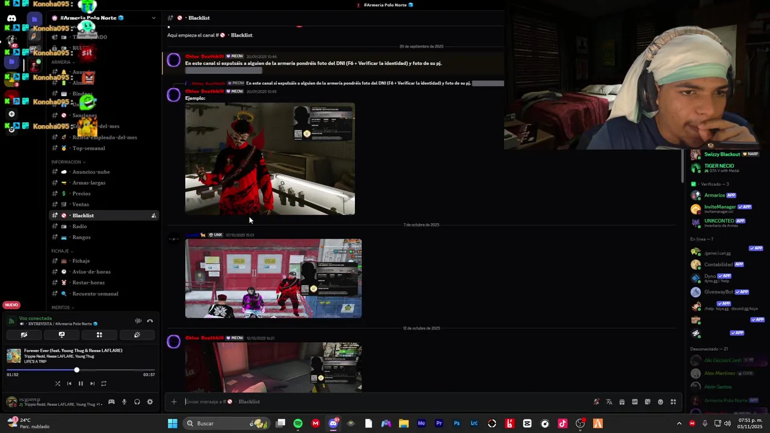This screenshot has width=770, height=433.
Task: Open the example red character image
Action: [x=270, y=159]
